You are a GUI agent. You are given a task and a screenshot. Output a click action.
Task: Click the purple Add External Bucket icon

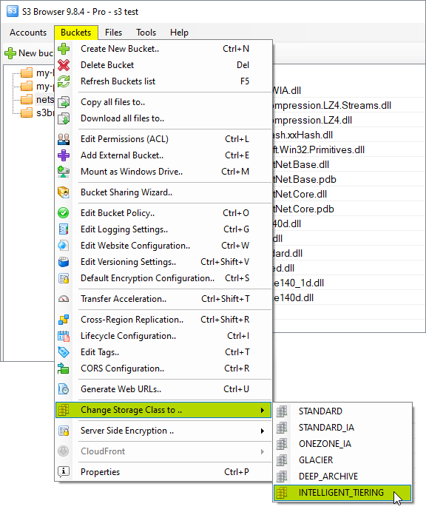pos(64,155)
